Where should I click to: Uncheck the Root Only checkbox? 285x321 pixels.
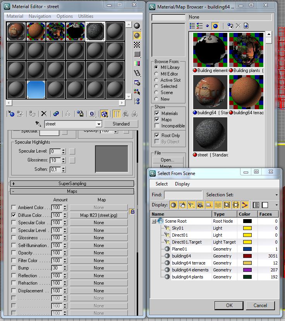click(x=157, y=135)
